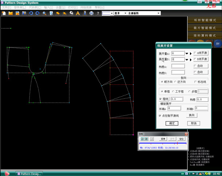Toggle the 自动 checkbox beside 档差A

195,66
